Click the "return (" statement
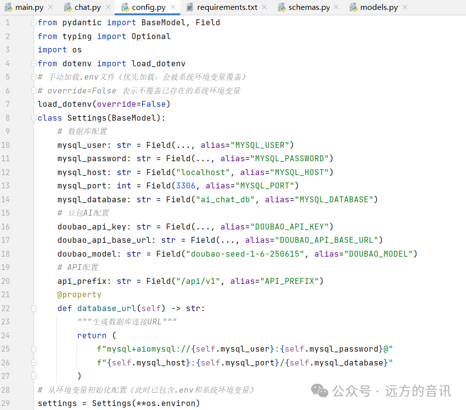Screen dimensions: 466x410 96,336
